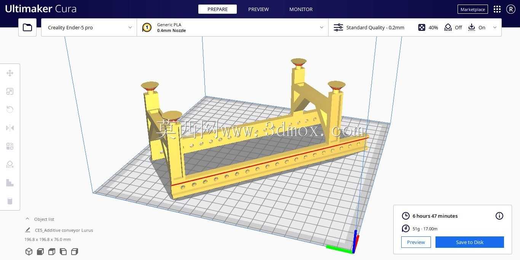The width and height of the screenshot is (520, 260).
Task: Click Save to Disk
Action: (470, 242)
